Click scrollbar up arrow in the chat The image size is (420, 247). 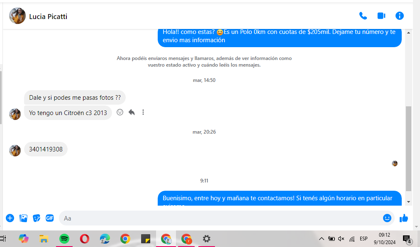[x=408, y=33]
